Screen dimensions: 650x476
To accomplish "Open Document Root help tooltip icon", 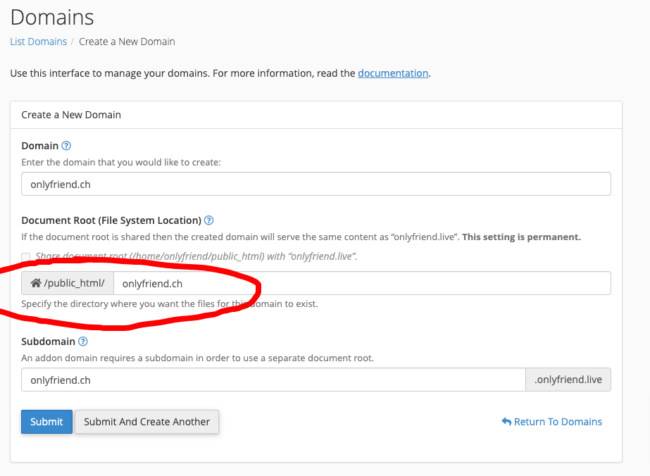I will (x=209, y=220).
